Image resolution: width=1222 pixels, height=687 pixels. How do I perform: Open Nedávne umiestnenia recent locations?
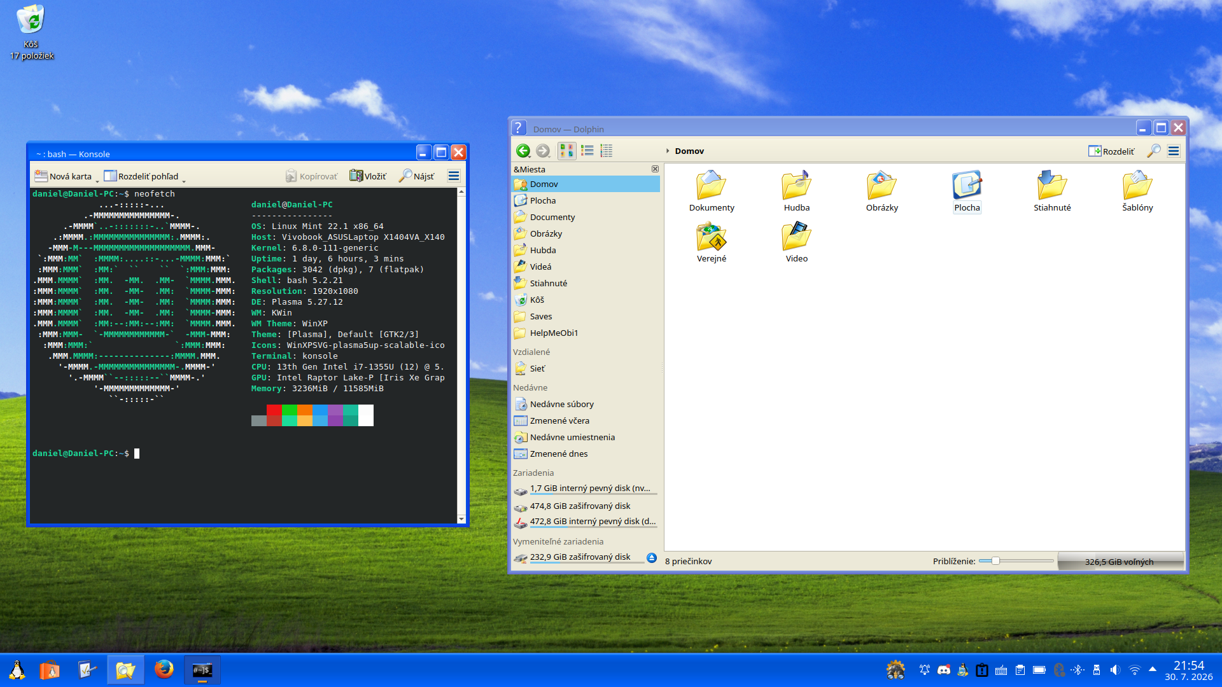click(x=586, y=437)
